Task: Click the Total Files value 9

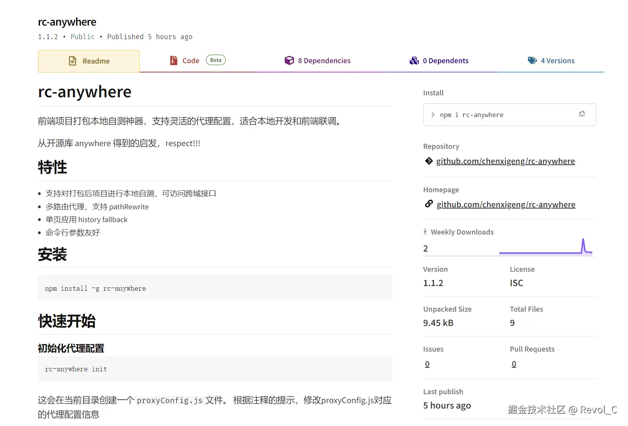Action: tap(512, 323)
